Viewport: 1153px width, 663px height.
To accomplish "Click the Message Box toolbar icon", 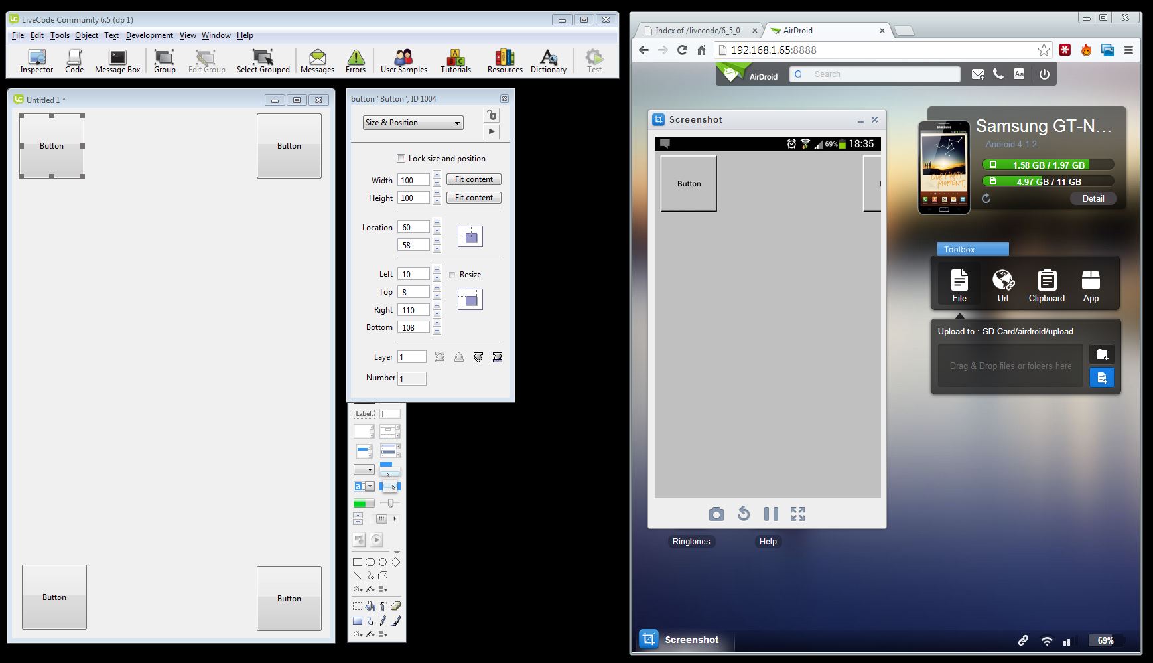I will coord(117,61).
